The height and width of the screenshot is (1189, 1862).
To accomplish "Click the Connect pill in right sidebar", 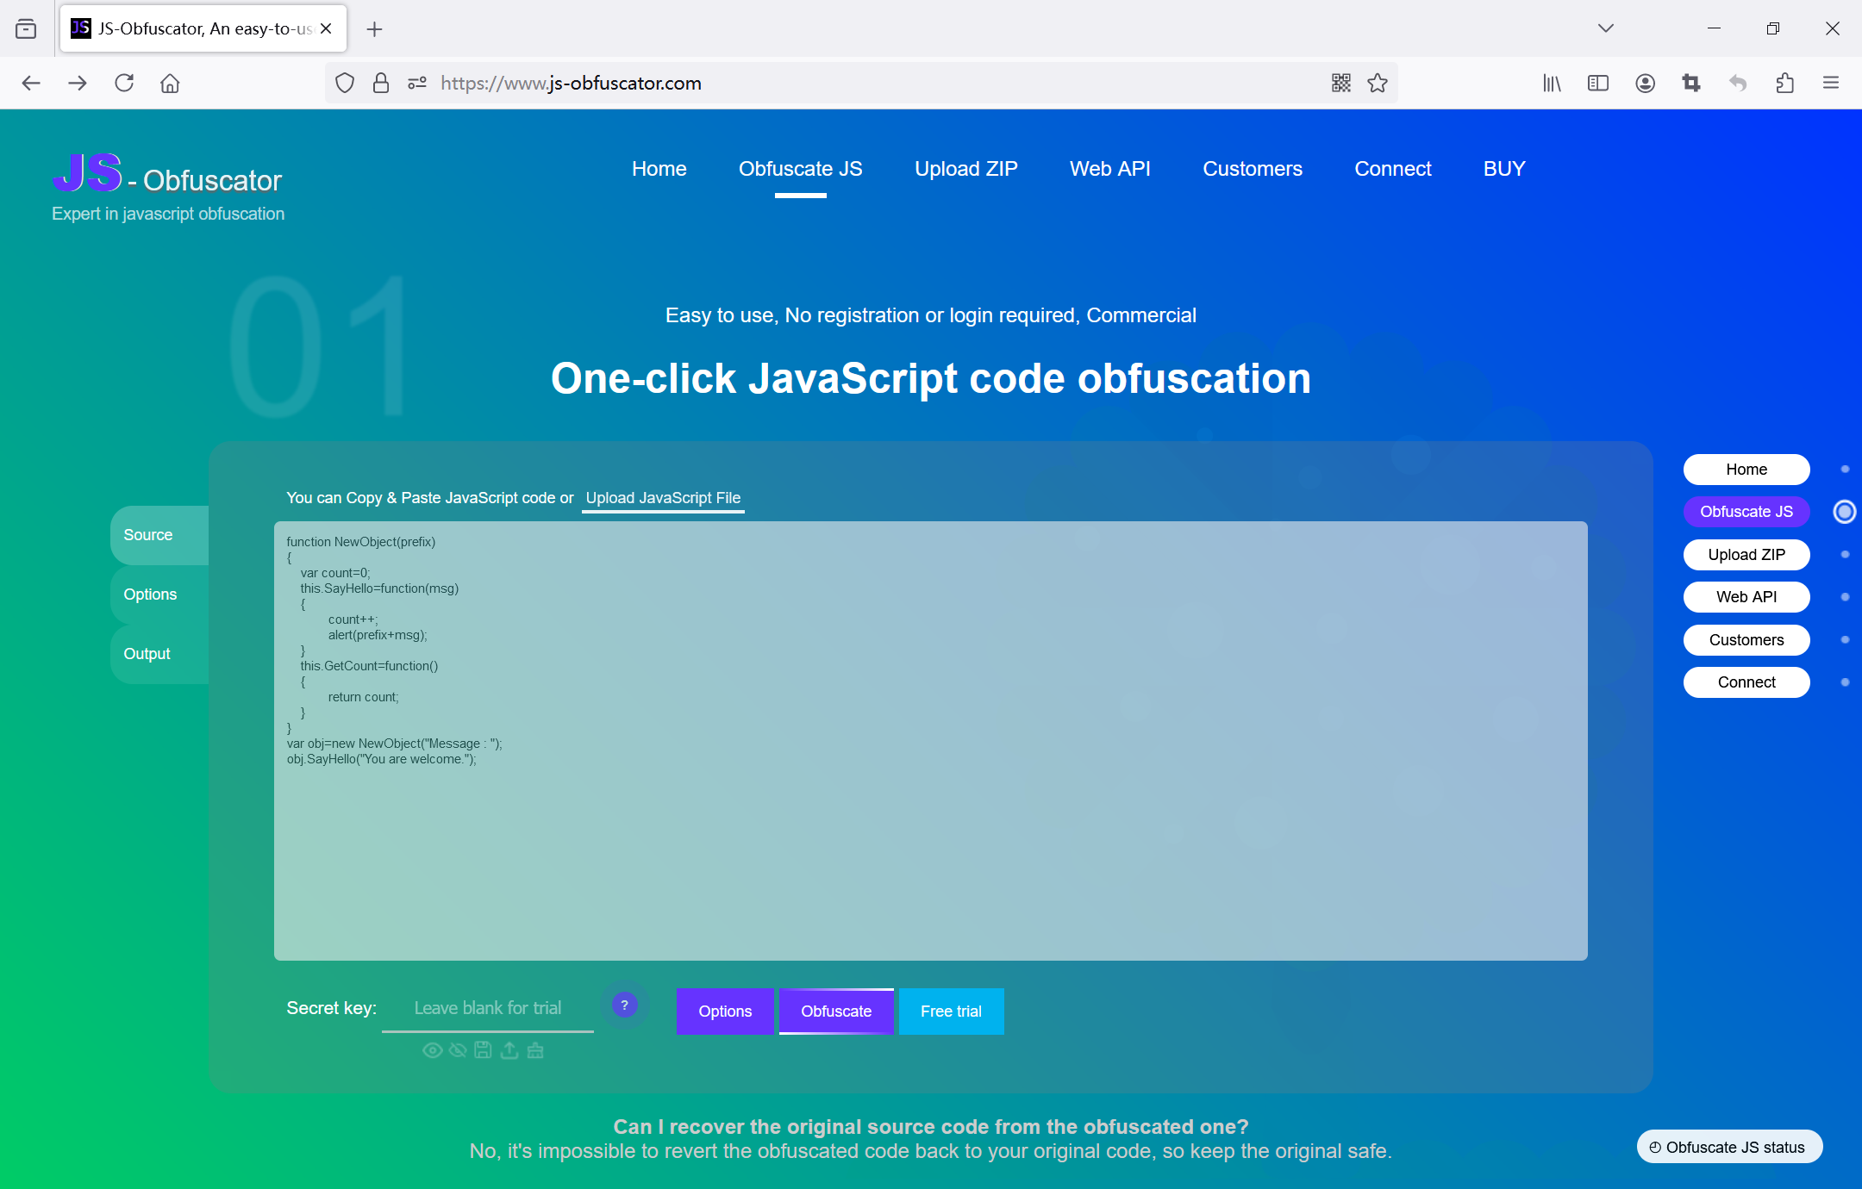I will 1746,682.
